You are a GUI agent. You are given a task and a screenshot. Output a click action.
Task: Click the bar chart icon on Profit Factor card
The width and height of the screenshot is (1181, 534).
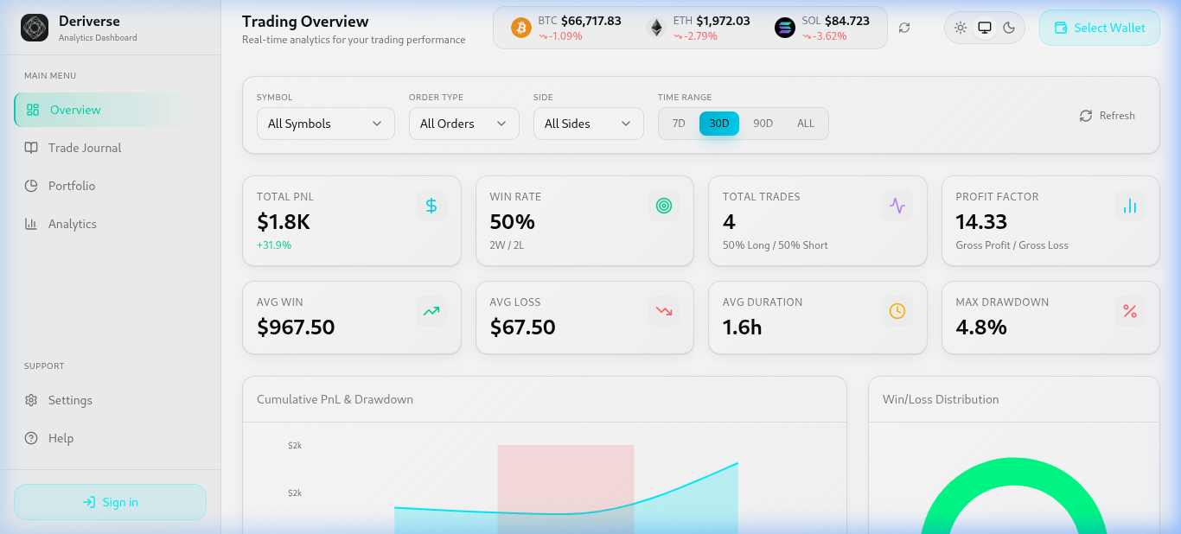pos(1130,206)
